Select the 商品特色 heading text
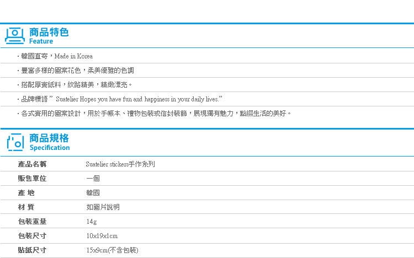Screen dimensions: 414x258 [49, 32]
